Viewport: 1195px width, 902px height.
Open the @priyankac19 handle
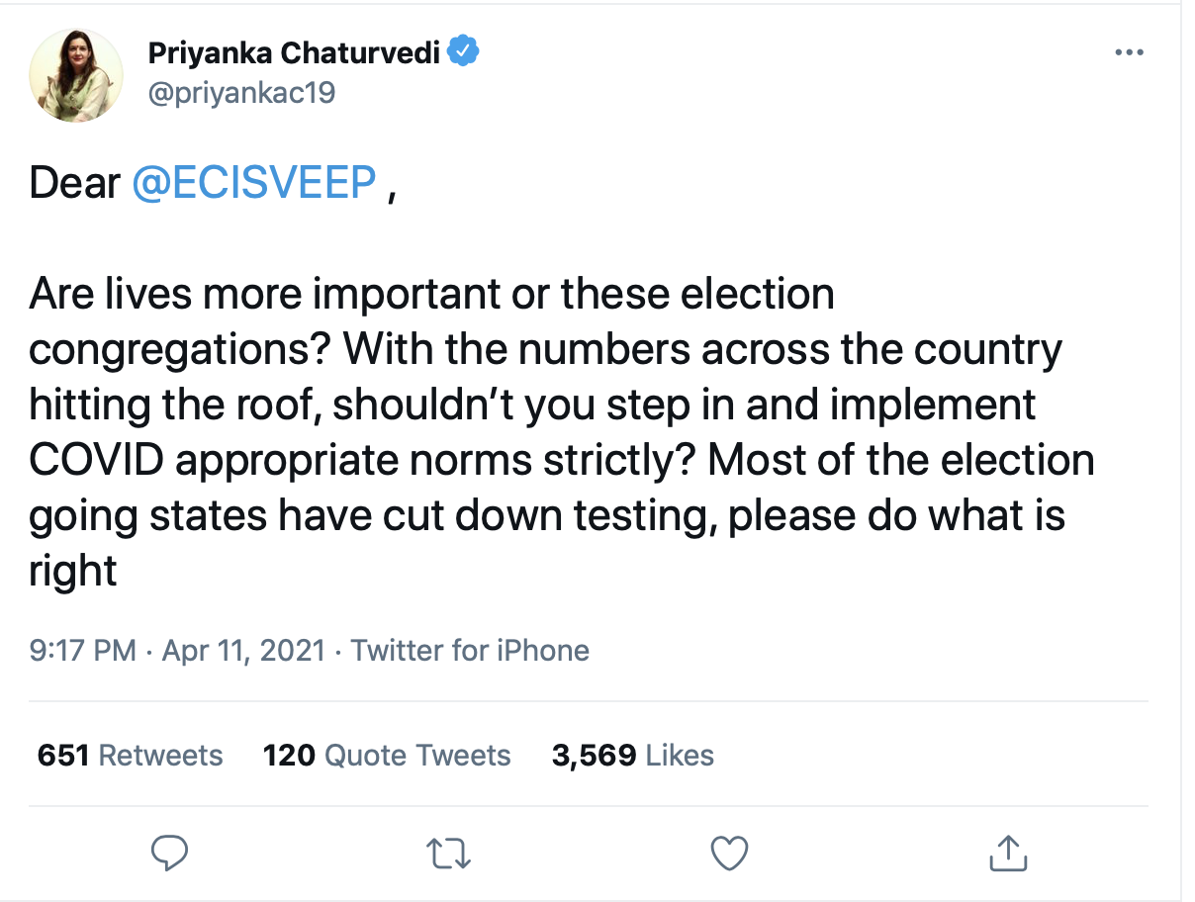click(x=241, y=93)
